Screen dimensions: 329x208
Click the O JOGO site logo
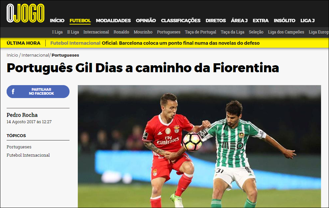25,13
